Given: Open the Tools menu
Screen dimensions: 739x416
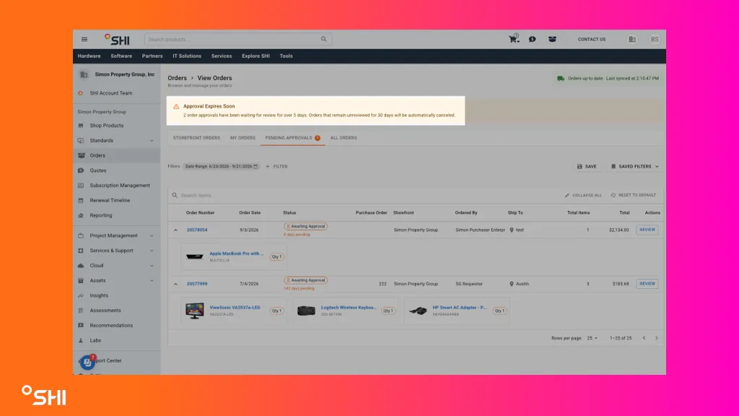Looking at the screenshot, I should tap(286, 56).
